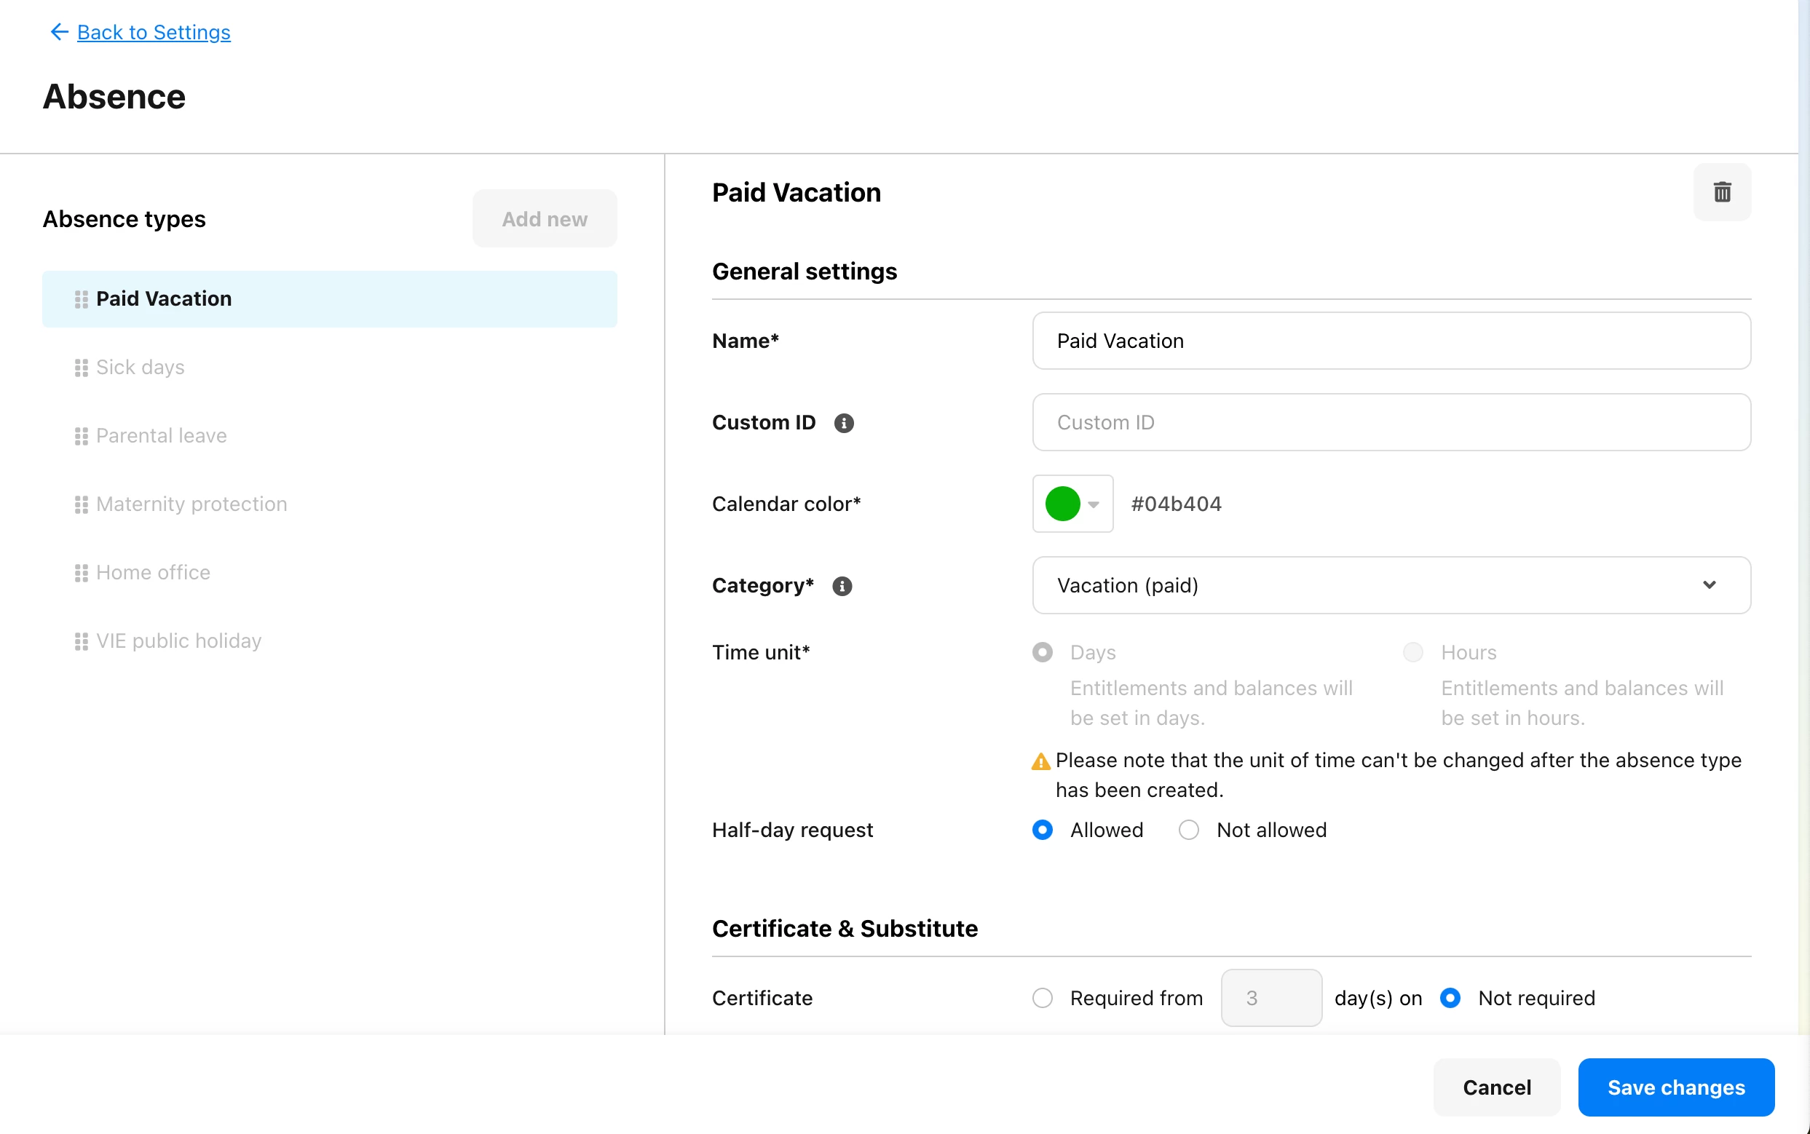This screenshot has width=1810, height=1134.
Task: Click the info icon next to Category
Action: point(842,586)
